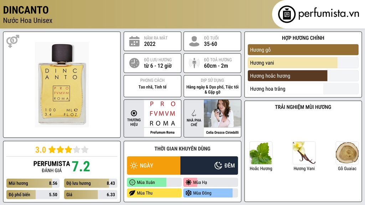The width and height of the screenshot is (365, 205).
Task: Click the longevity value từ 6 - 12 giờ
Action: (x=158, y=66)
